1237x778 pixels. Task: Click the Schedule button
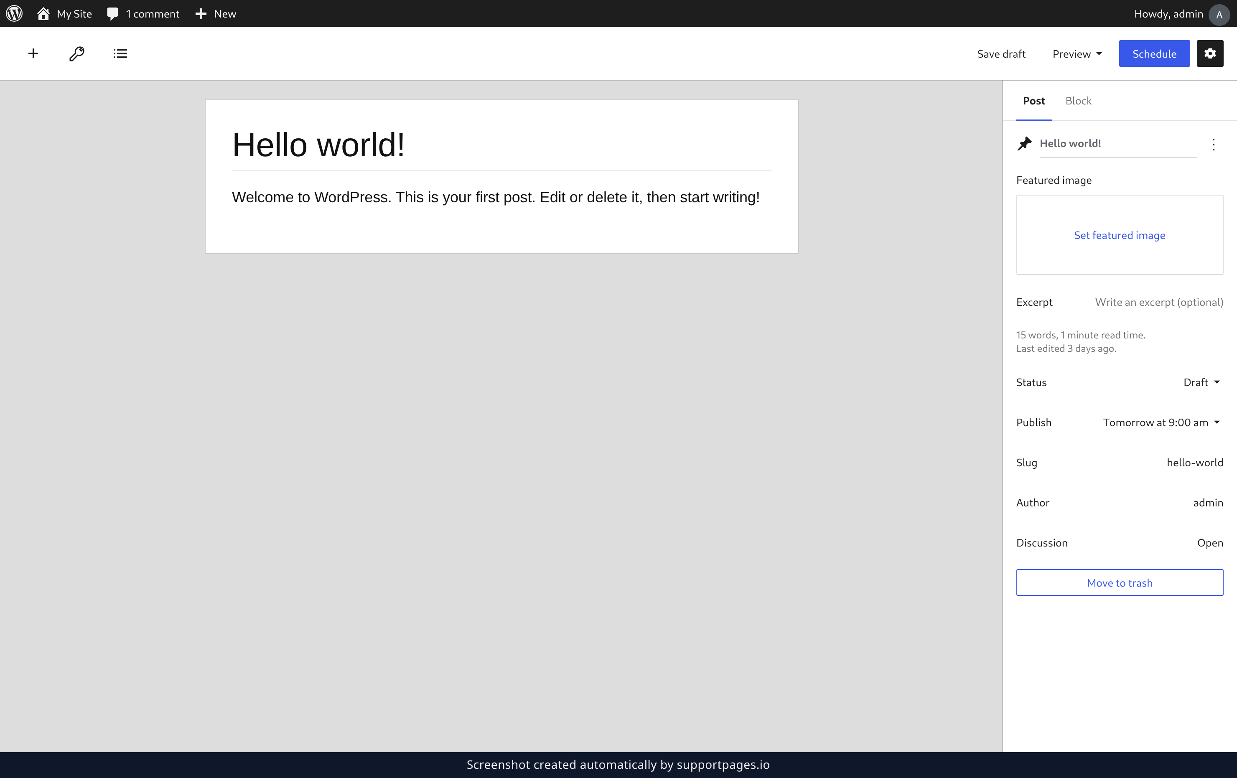tap(1154, 53)
